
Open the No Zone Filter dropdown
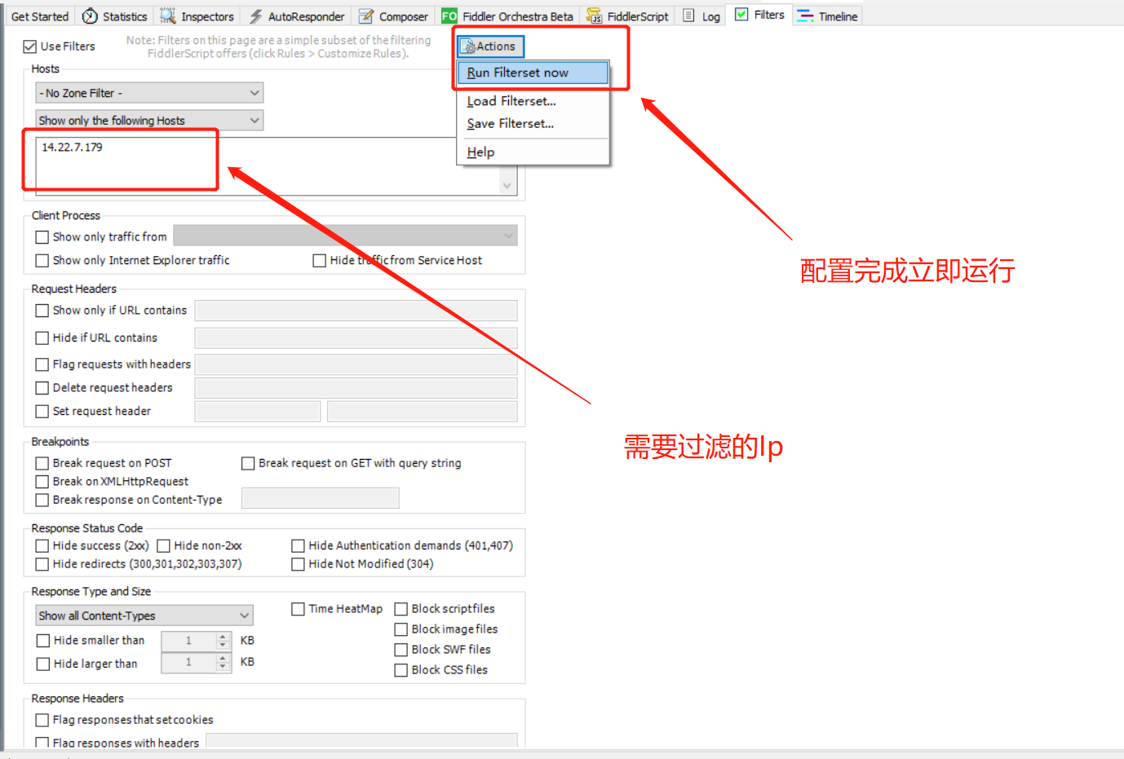coord(149,93)
